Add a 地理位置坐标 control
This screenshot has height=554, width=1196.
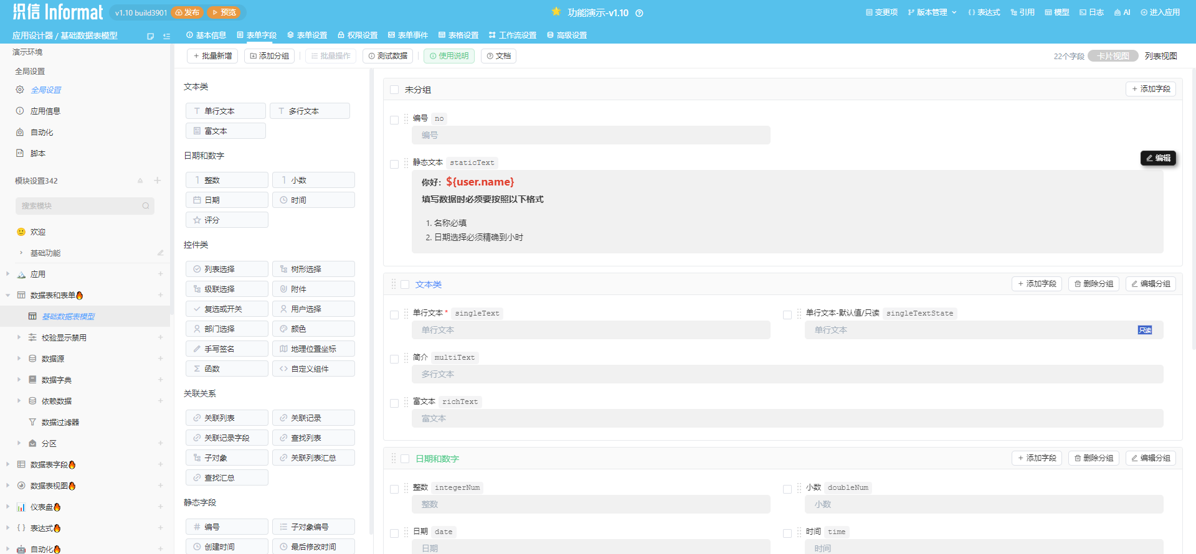[313, 349]
